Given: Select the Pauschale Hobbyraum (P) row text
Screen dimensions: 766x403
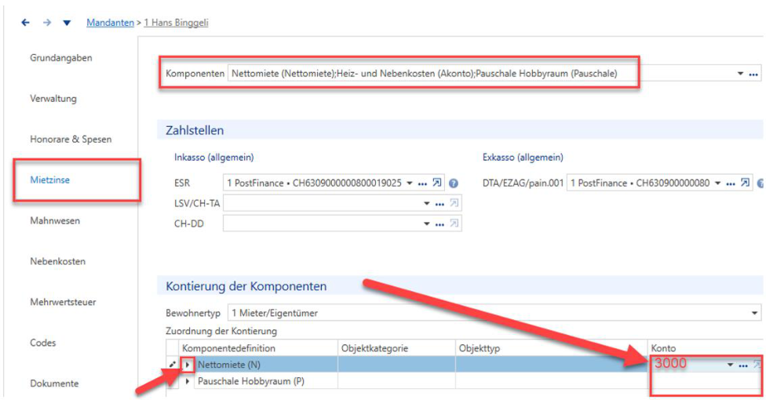Looking at the screenshot, I should (x=251, y=381).
